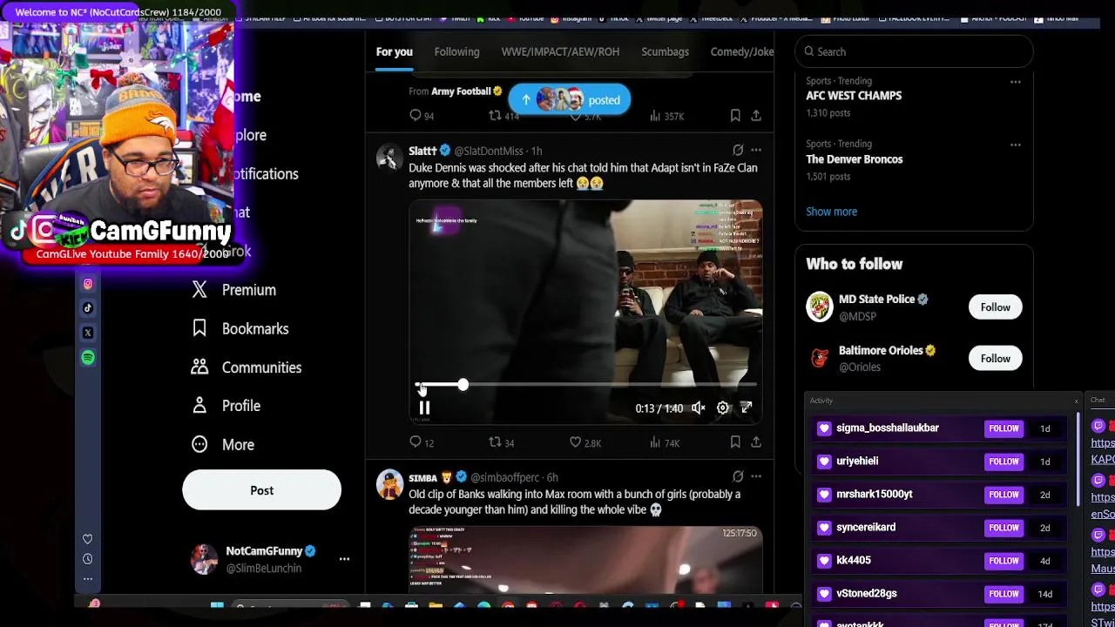Open The Denver Broncos trending topic
The image size is (1115, 627).
tap(855, 159)
